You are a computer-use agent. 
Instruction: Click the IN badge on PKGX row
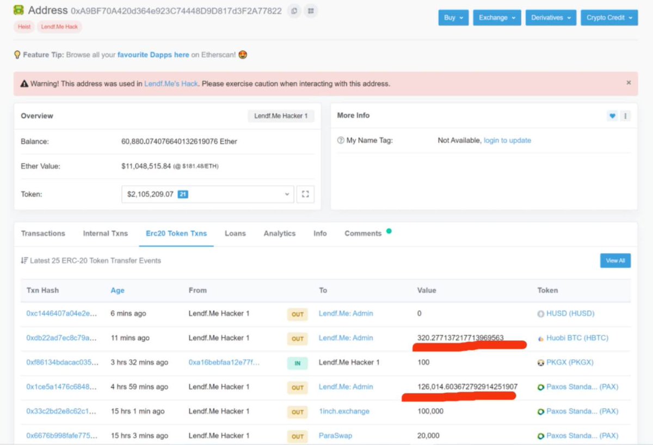297,363
